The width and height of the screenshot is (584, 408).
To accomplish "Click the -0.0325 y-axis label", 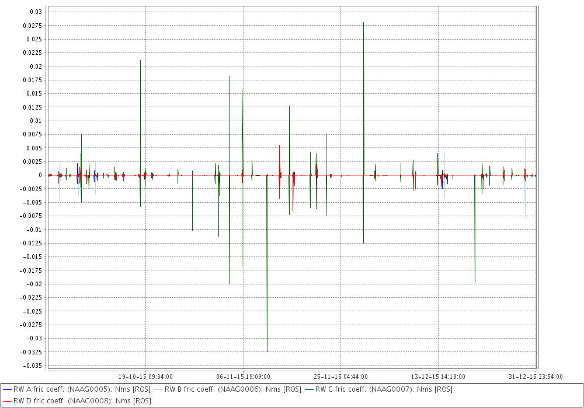I will point(30,352).
